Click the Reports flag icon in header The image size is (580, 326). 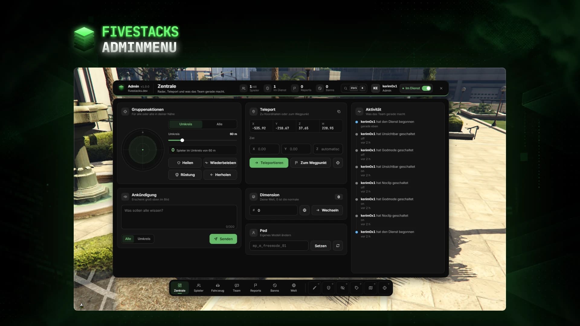click(295, 88)
